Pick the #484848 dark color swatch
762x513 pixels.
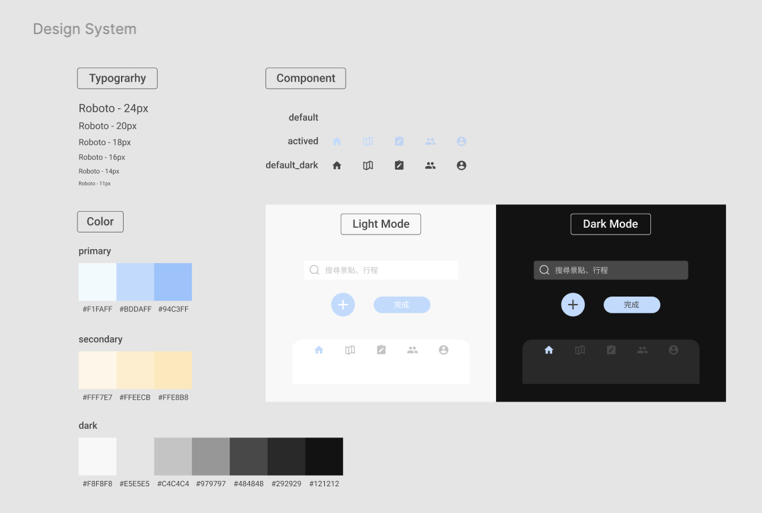coord(249,456)
